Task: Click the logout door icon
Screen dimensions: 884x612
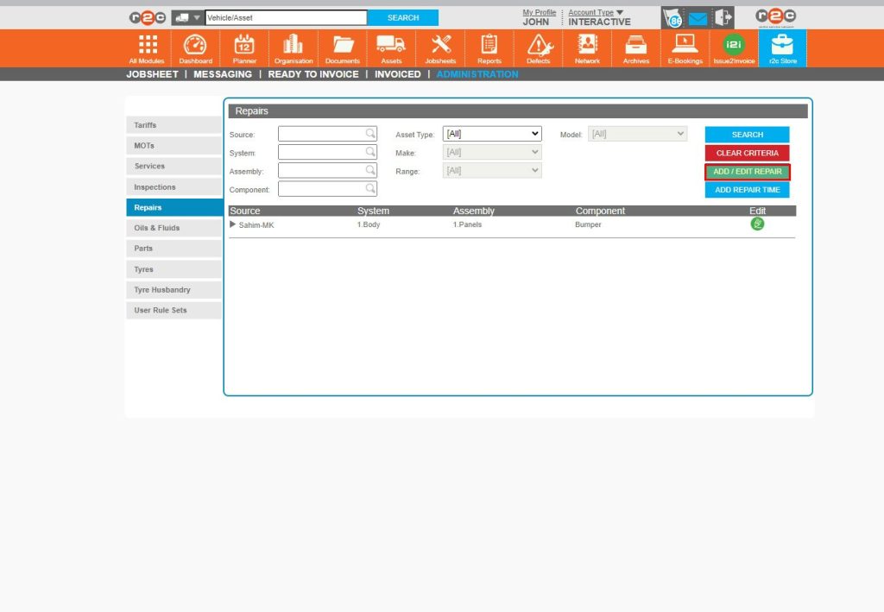Action: click(723, 17)
